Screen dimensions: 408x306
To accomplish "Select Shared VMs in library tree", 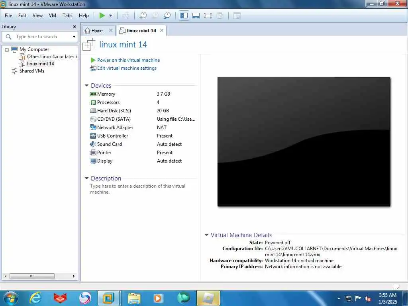I will click(x=32, y=71).
